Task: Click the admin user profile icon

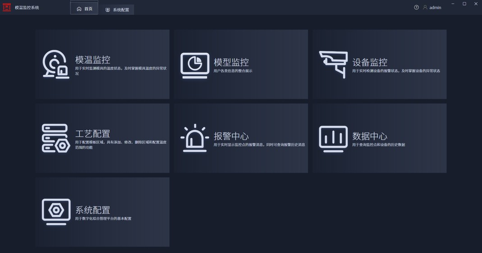Action: pos(425,7)
